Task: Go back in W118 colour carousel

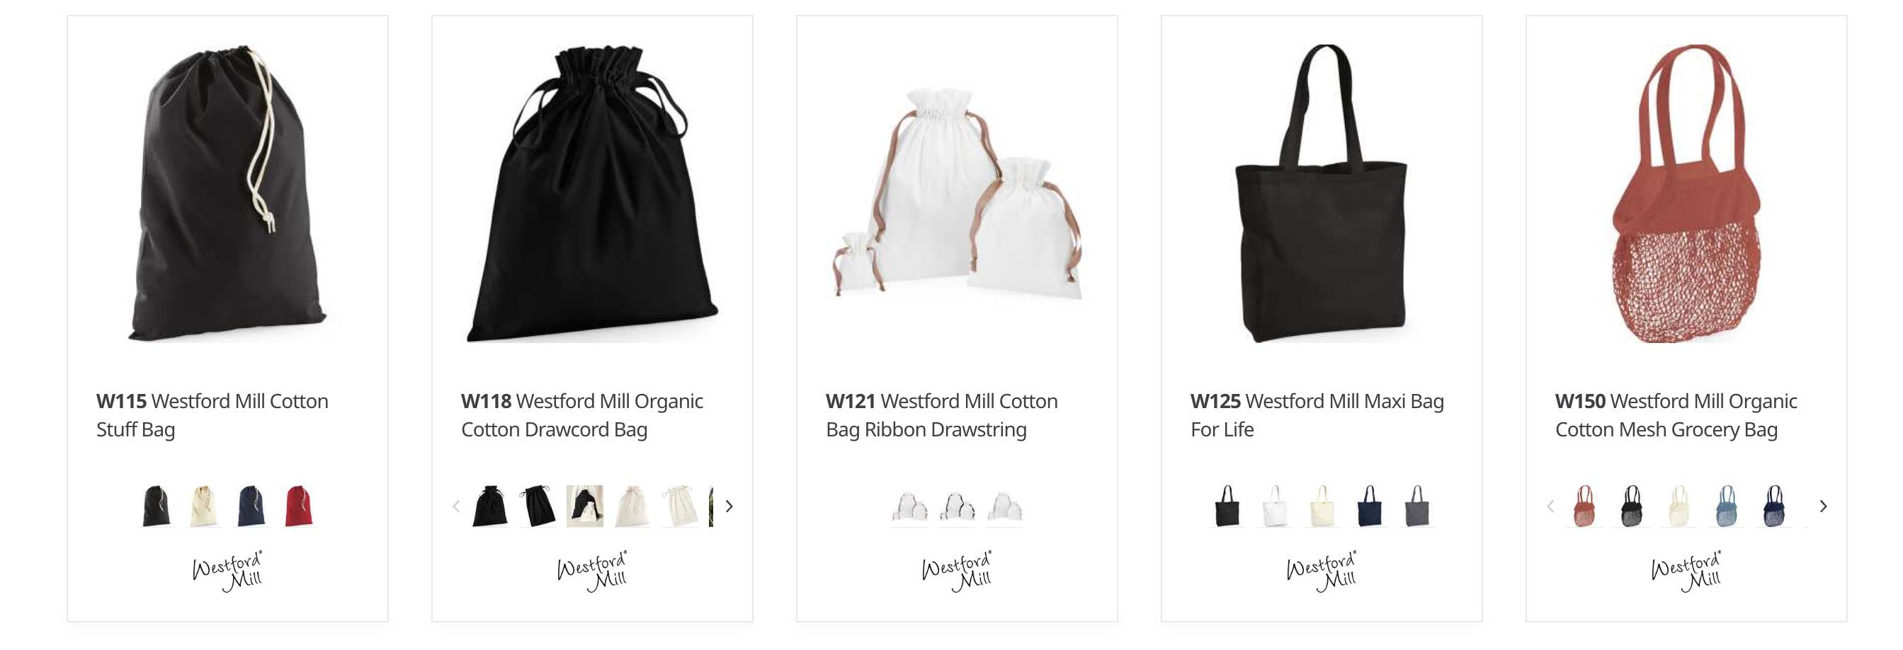Action: 457,506
